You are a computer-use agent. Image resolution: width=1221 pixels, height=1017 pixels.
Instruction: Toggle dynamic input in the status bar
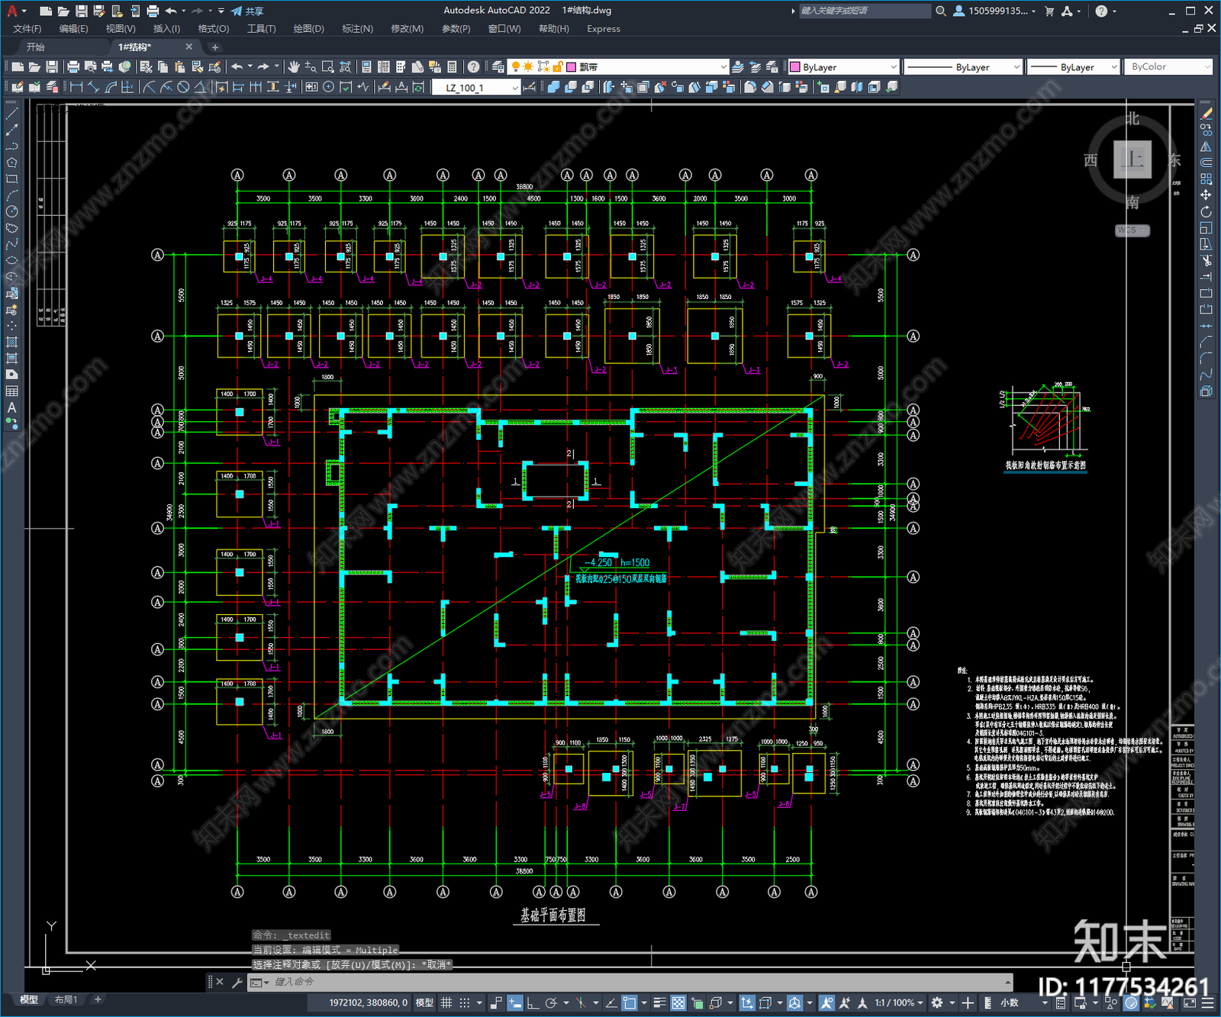tap(515, 1003)
